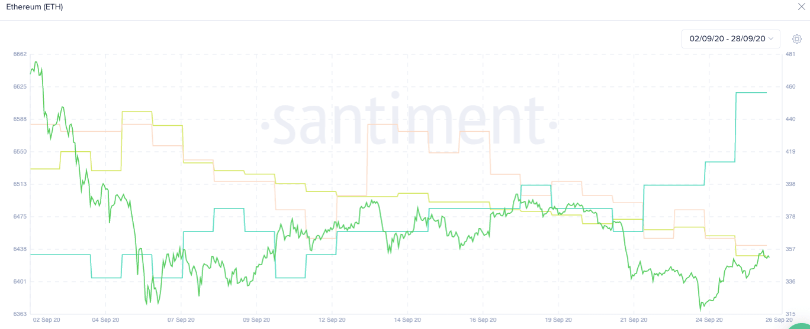Select the 07 Sep 20 axis date
Image resolution: width=810 pixels, height=329 pixels.
click(x=181, y=320)
